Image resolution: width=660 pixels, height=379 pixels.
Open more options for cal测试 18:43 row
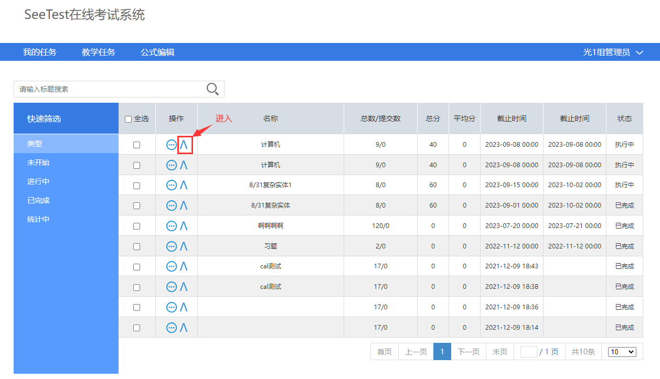click(x=172, y=266)
